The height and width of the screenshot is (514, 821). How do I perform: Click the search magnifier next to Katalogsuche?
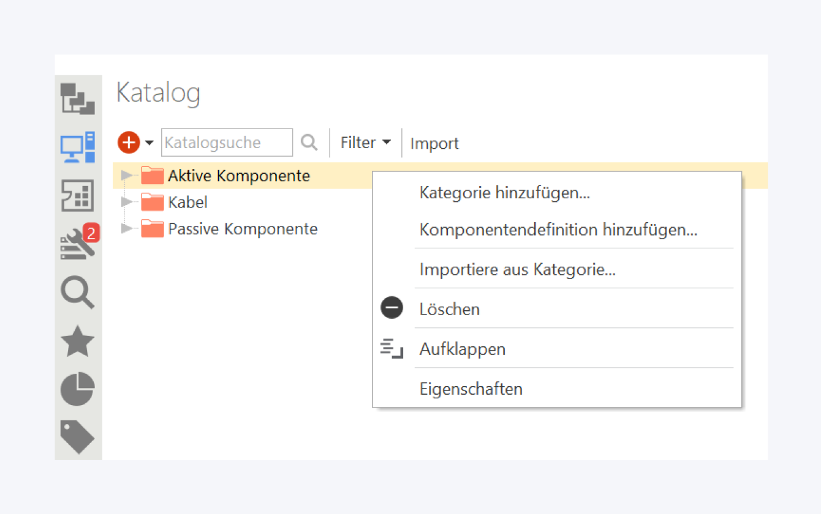click(309, 143)
